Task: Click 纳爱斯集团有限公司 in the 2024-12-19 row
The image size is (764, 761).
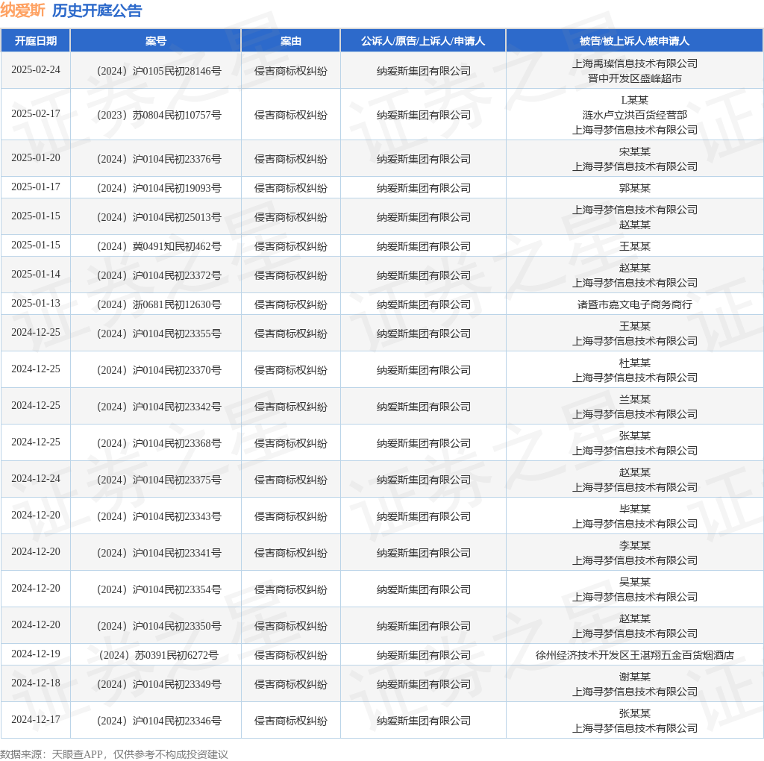Action: (x=424, y=655)
